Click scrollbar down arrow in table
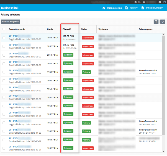 click(163, 151)
